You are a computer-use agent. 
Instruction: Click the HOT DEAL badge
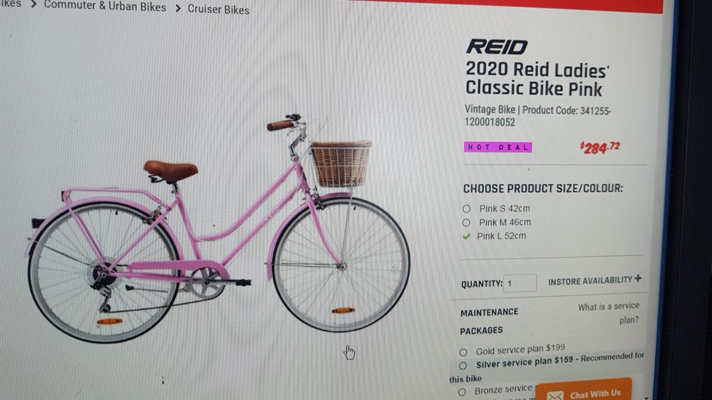click(498, 147)
